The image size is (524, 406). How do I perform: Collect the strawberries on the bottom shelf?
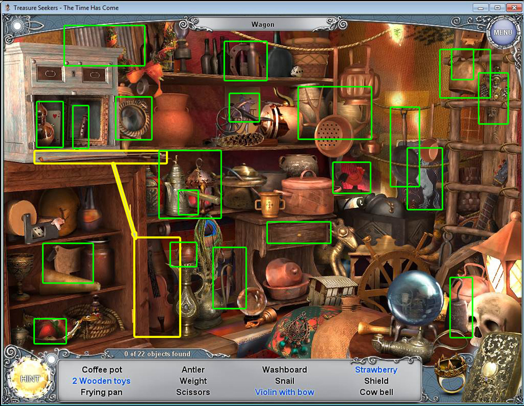[49, 330]
